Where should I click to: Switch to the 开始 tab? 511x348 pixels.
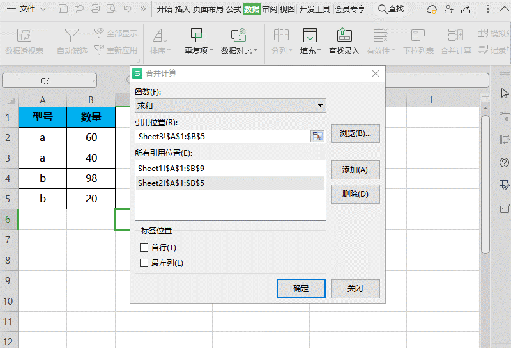coord(165,9)
